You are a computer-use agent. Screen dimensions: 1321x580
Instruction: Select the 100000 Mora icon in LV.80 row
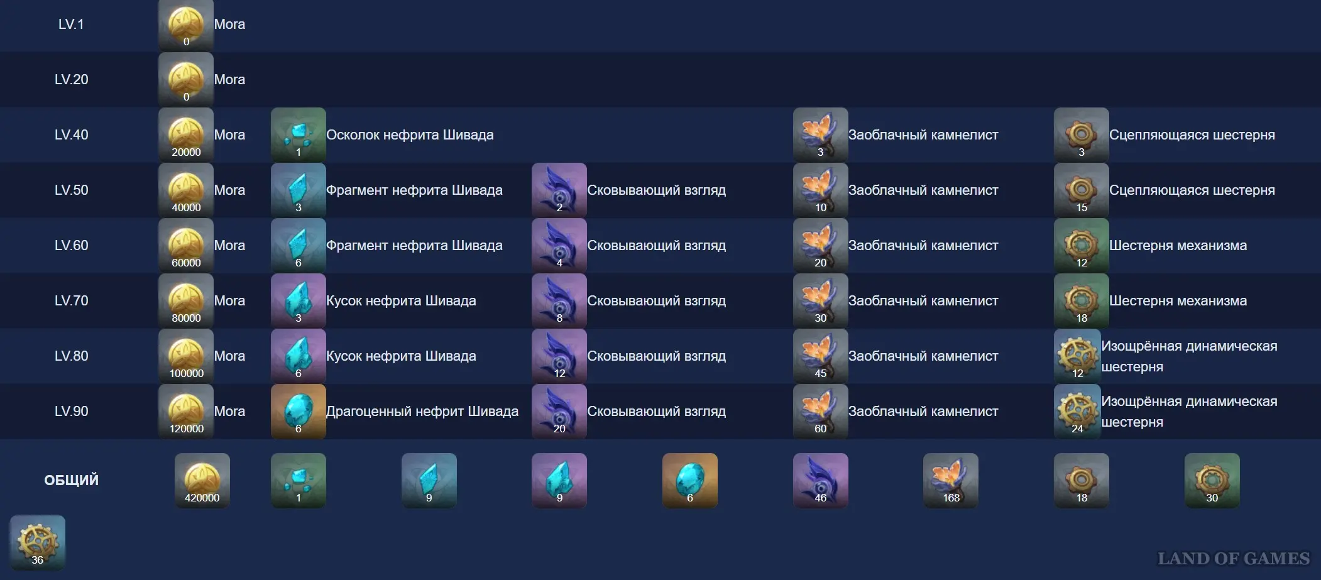click(x=186, y=356)
